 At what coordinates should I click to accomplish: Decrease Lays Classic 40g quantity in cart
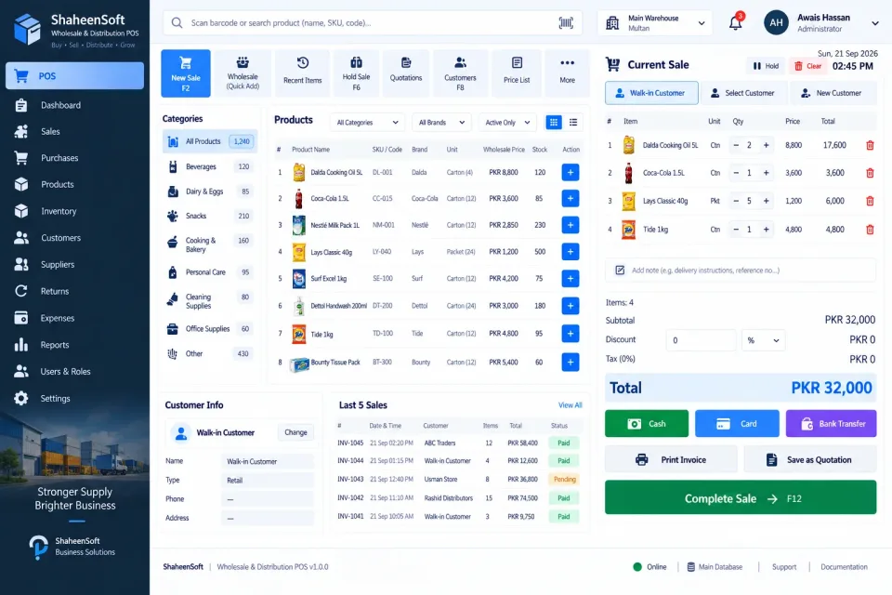(736, 201)
